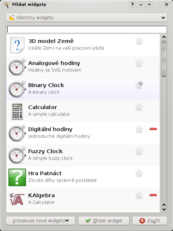Focus the widget search text field
The image size is (173, 231).
tap(87, 30)
